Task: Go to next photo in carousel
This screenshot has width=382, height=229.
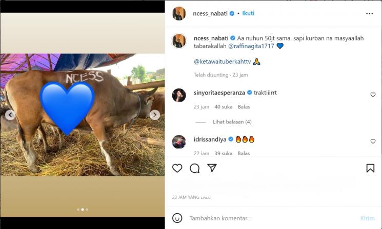Action: point(154,115)
